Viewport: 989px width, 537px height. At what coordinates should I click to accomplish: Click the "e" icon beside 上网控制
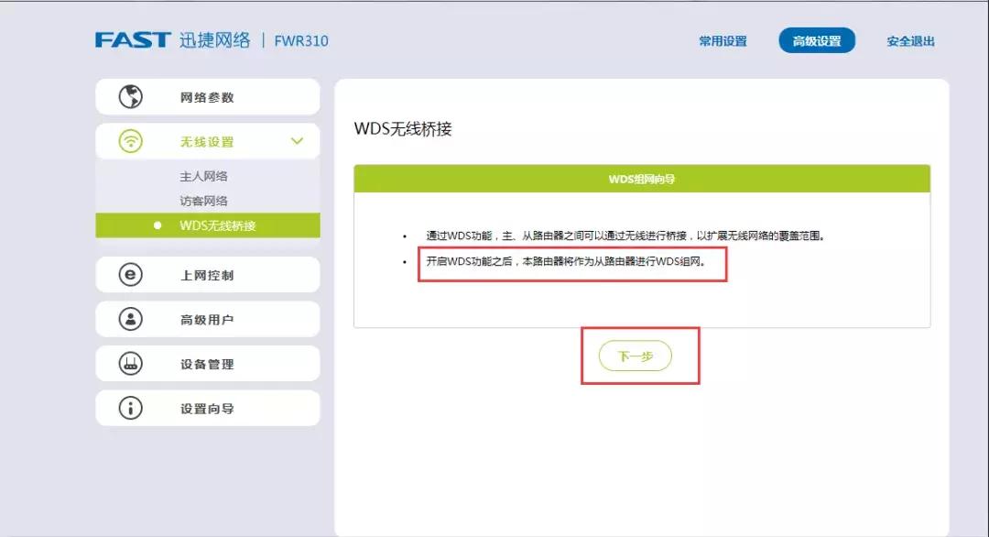(131, 274)
